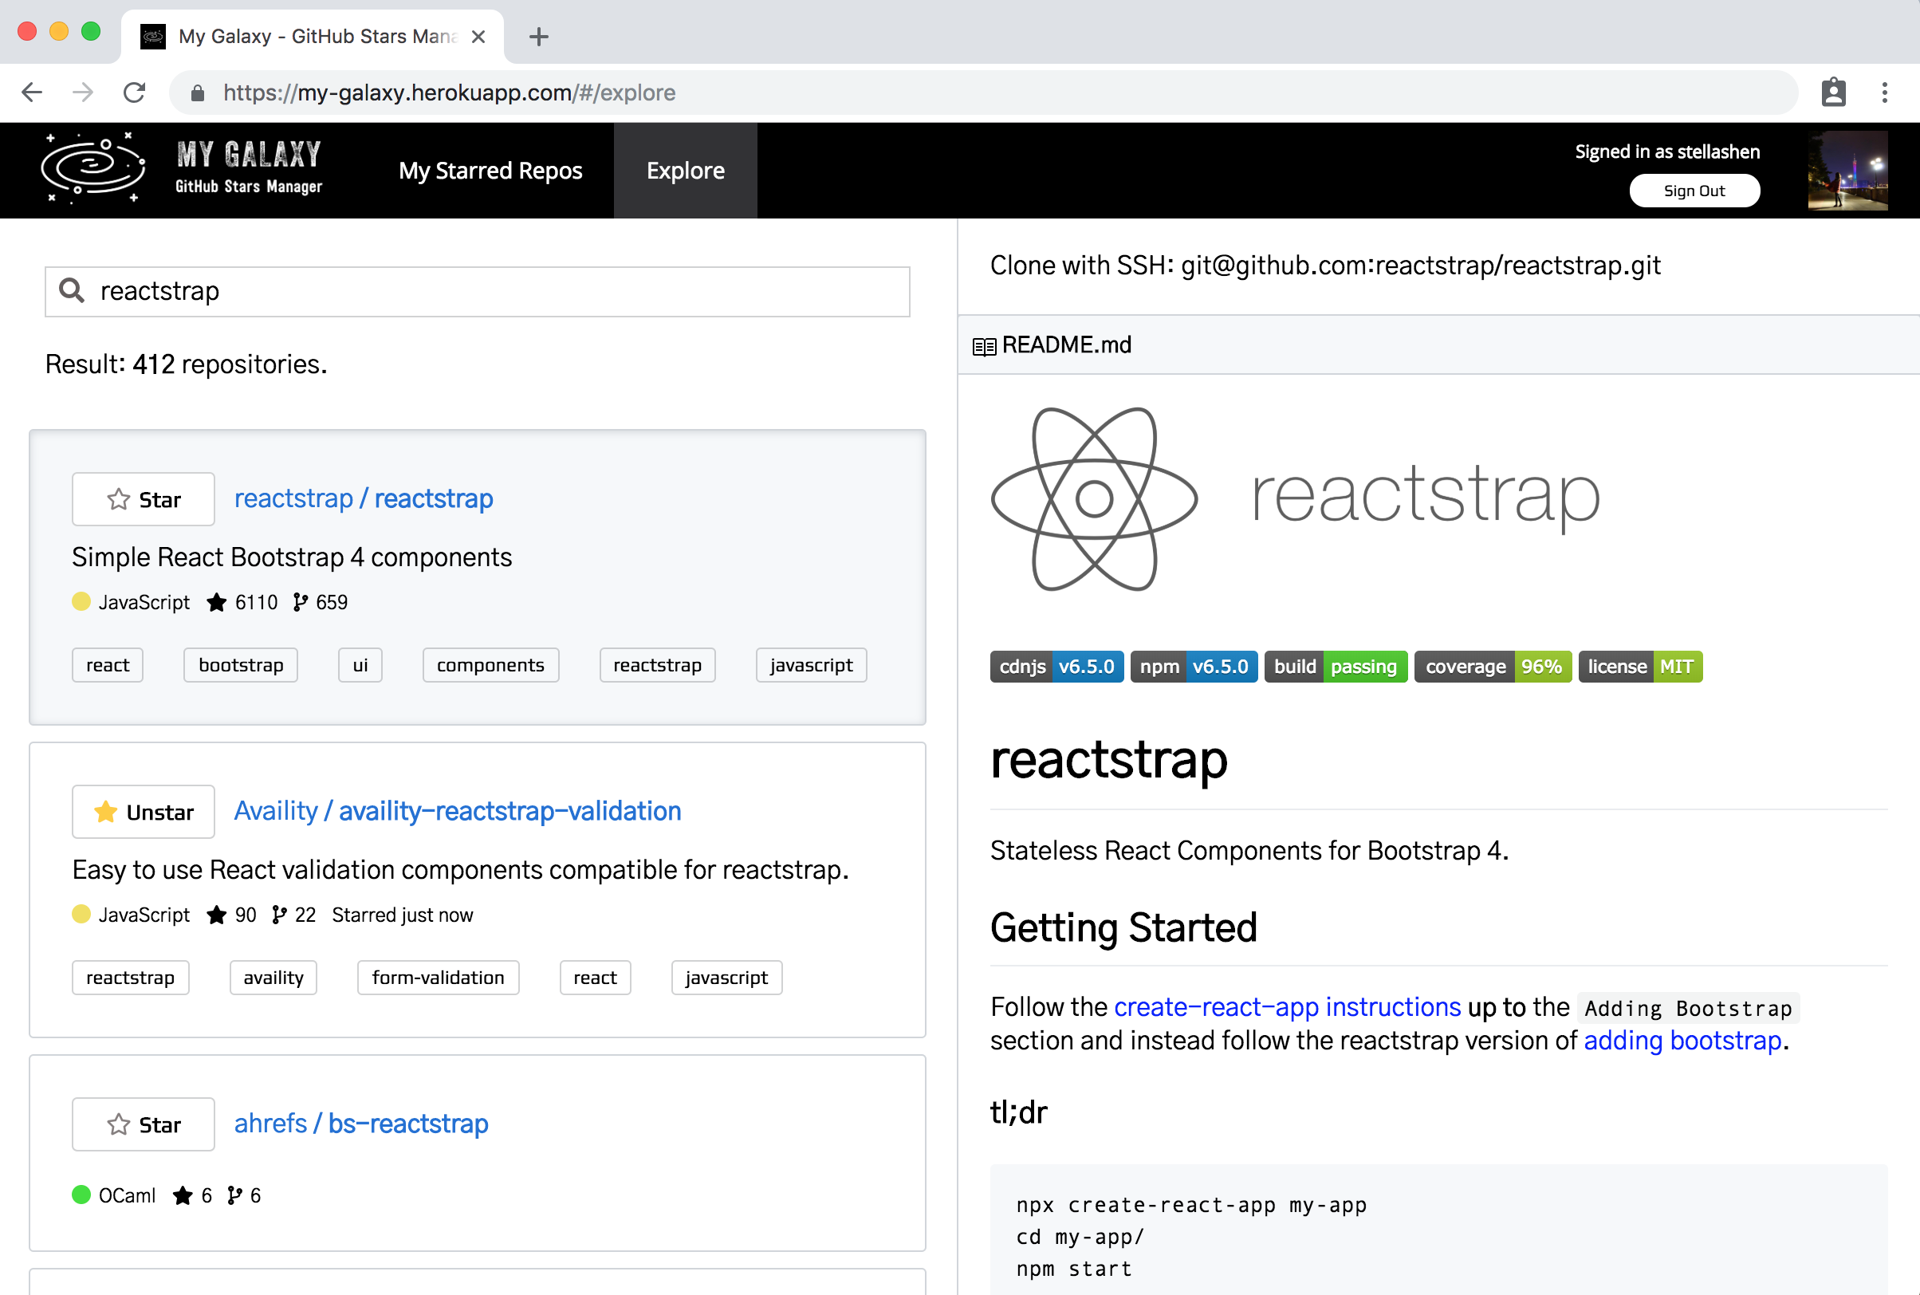Viewport: 1920px width, 1295px height.
Task: Click the yellow JavaScript dot for availity repo
Action: tap(81, 915)
